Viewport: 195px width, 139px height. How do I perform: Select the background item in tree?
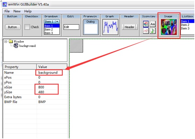(x=27, y=46)
